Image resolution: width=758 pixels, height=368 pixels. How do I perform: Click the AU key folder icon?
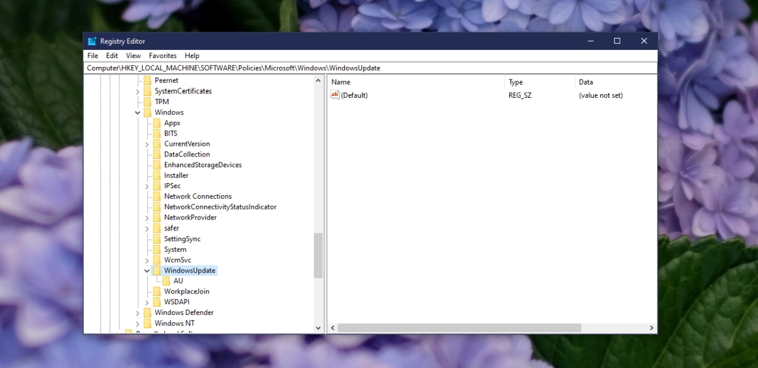[x=167, y=280]
